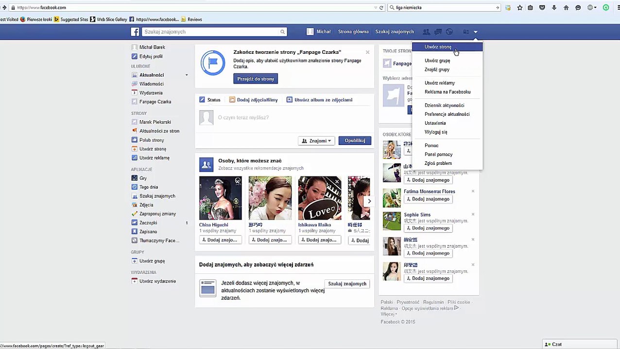The height and width of the screenshot is (349, 620).
Task: Switch to Dodaj zdjęcia/filmy composer tab
Action: point(253,100)
